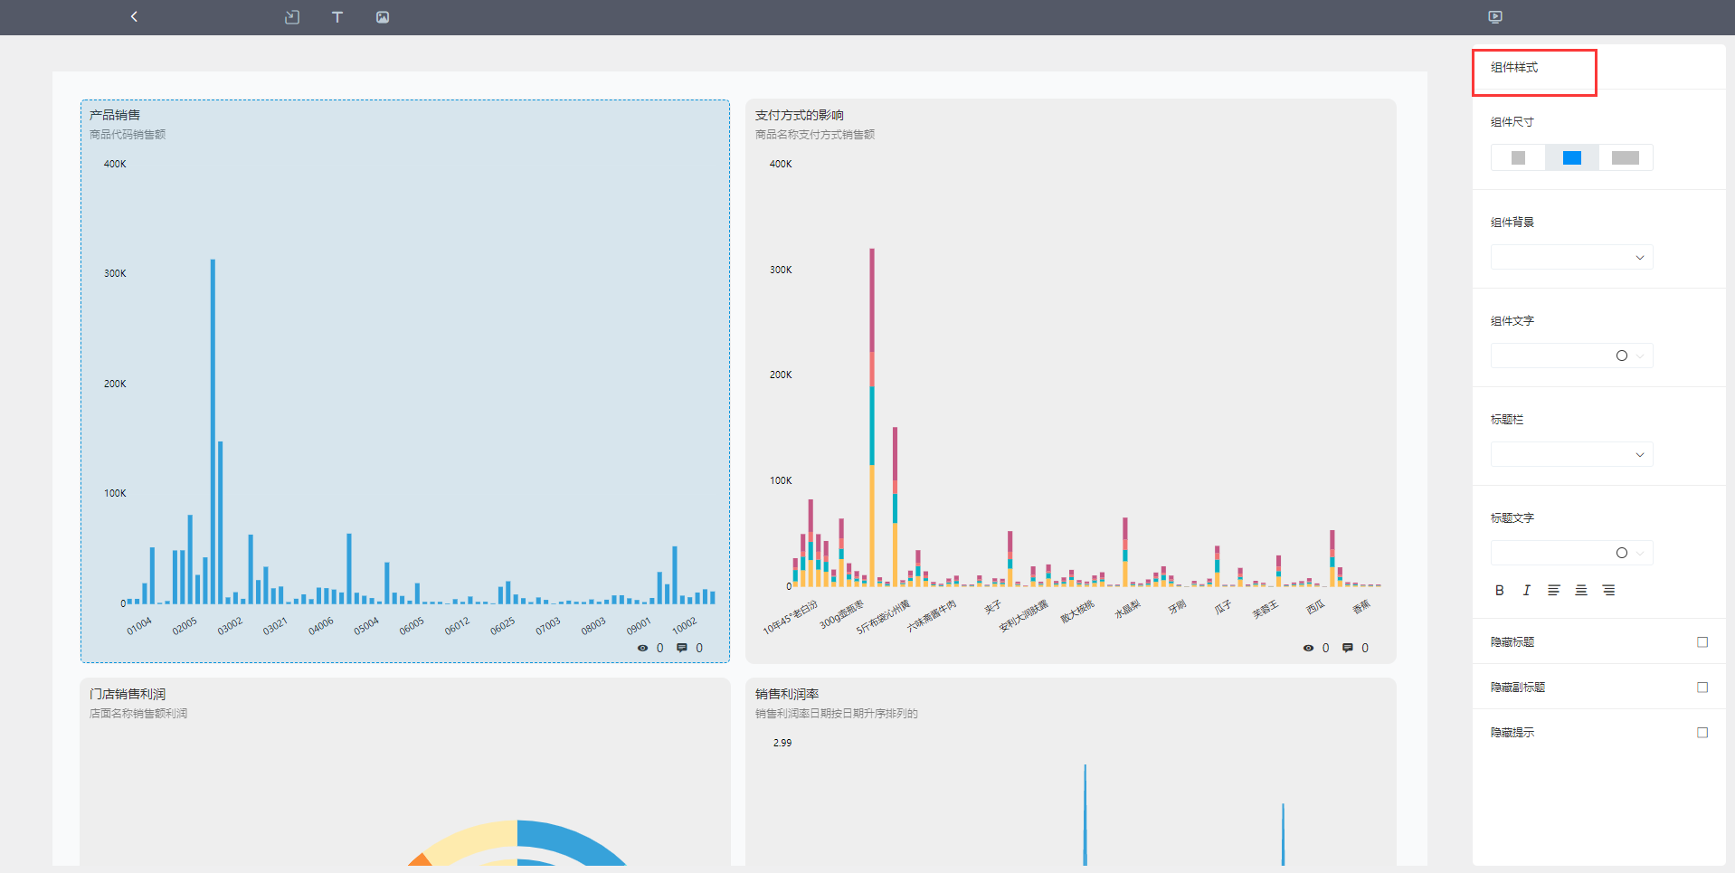Expand the 标题栏 dropdown

[1572, 454]
